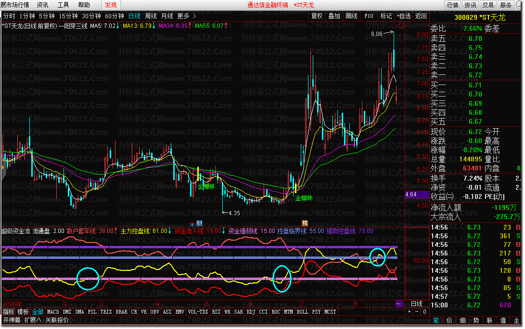Select the 笔 tick tab

click(435, 320)
